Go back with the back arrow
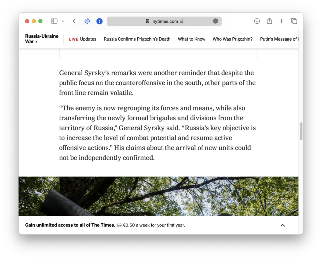Image resolution: width=322 pixels, height=259 pixels. pos(74,21)
